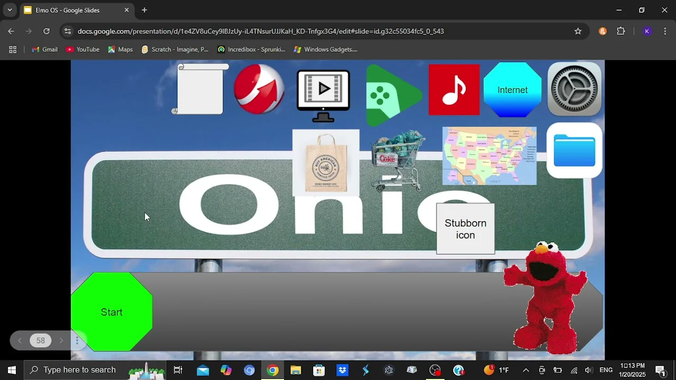Image resolution: width=676 pixels, height=380 pixels.
Task: Open the gray gear settings icon
Action: (x=575, y=89)
